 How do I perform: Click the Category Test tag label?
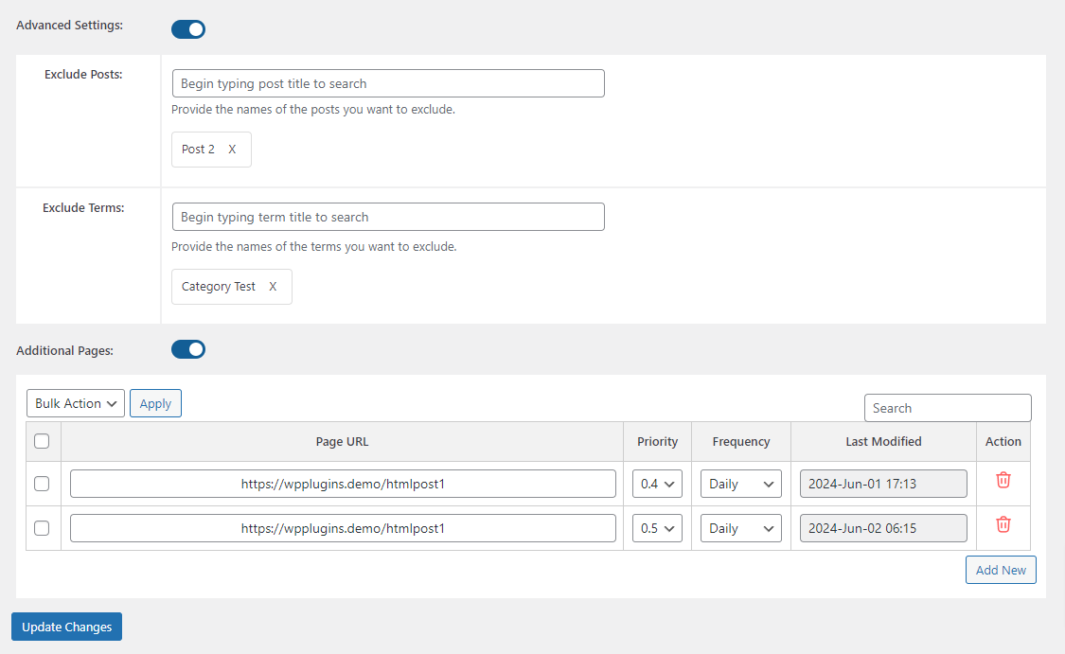click(218, 287)
